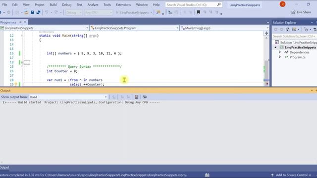The image size is (317, 178).
Task: Toggle pin on Program.cs tab
Action: [x=20, y=22]
